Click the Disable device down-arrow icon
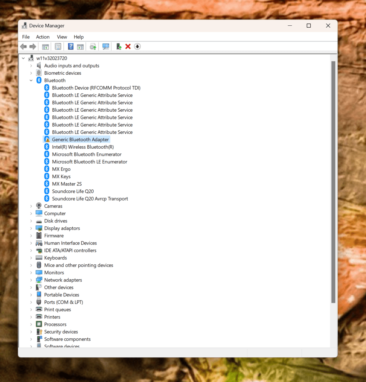The height and width of the screenshot is (382, 366). pyautogui.click(x=137, y=46)
